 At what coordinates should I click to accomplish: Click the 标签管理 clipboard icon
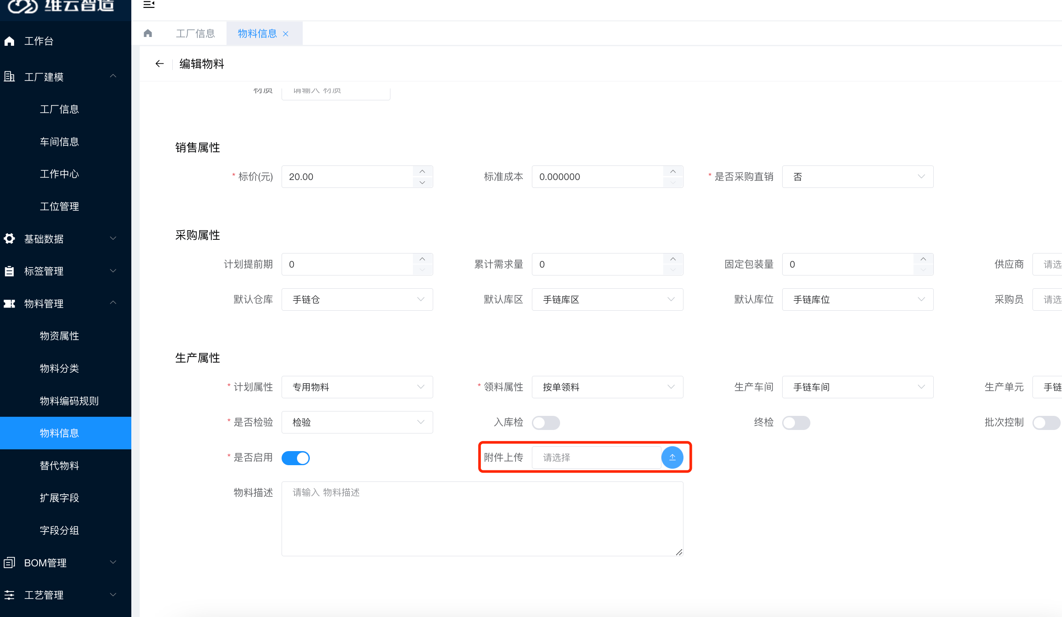click(9, 271)
